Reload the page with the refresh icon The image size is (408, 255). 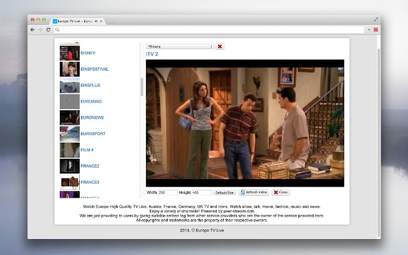[48, 30]
